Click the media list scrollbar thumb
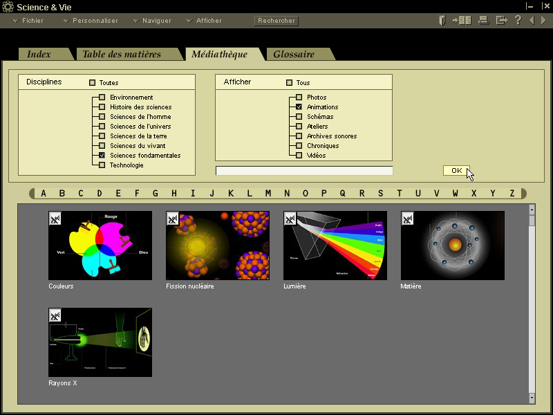This screenshot has width=553, height=415. click(532, 221)
